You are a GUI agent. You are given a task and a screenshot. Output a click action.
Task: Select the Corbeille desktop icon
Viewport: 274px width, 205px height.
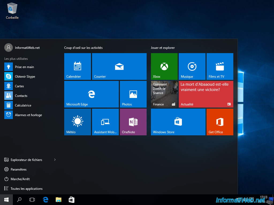point(12,11)
